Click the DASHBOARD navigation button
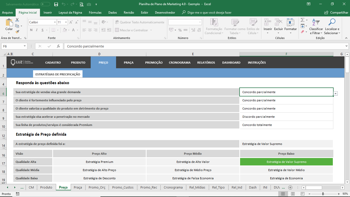 tap(231, 63)
